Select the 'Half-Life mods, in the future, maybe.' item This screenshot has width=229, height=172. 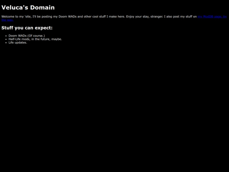pos(35,39)
